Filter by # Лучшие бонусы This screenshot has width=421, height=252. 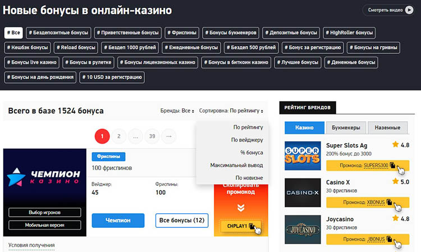click(298, 62)
